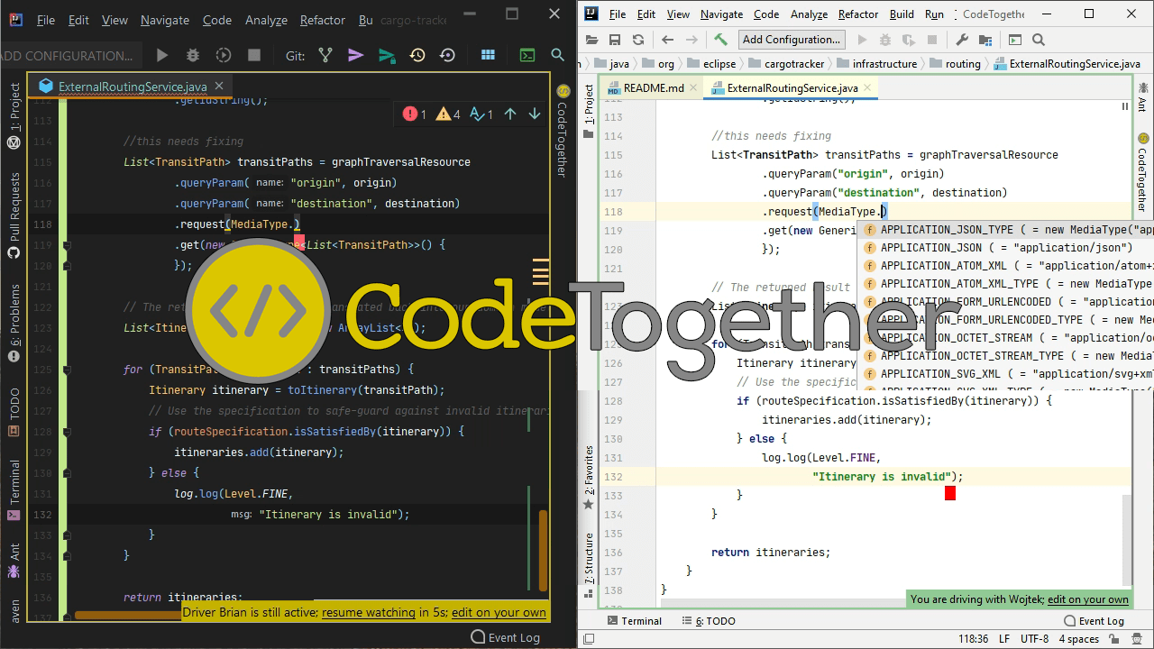Toggle the Favorites tool window in light IDE
This screenshot has height=649, width=1154.
click(x=589, y=478)
